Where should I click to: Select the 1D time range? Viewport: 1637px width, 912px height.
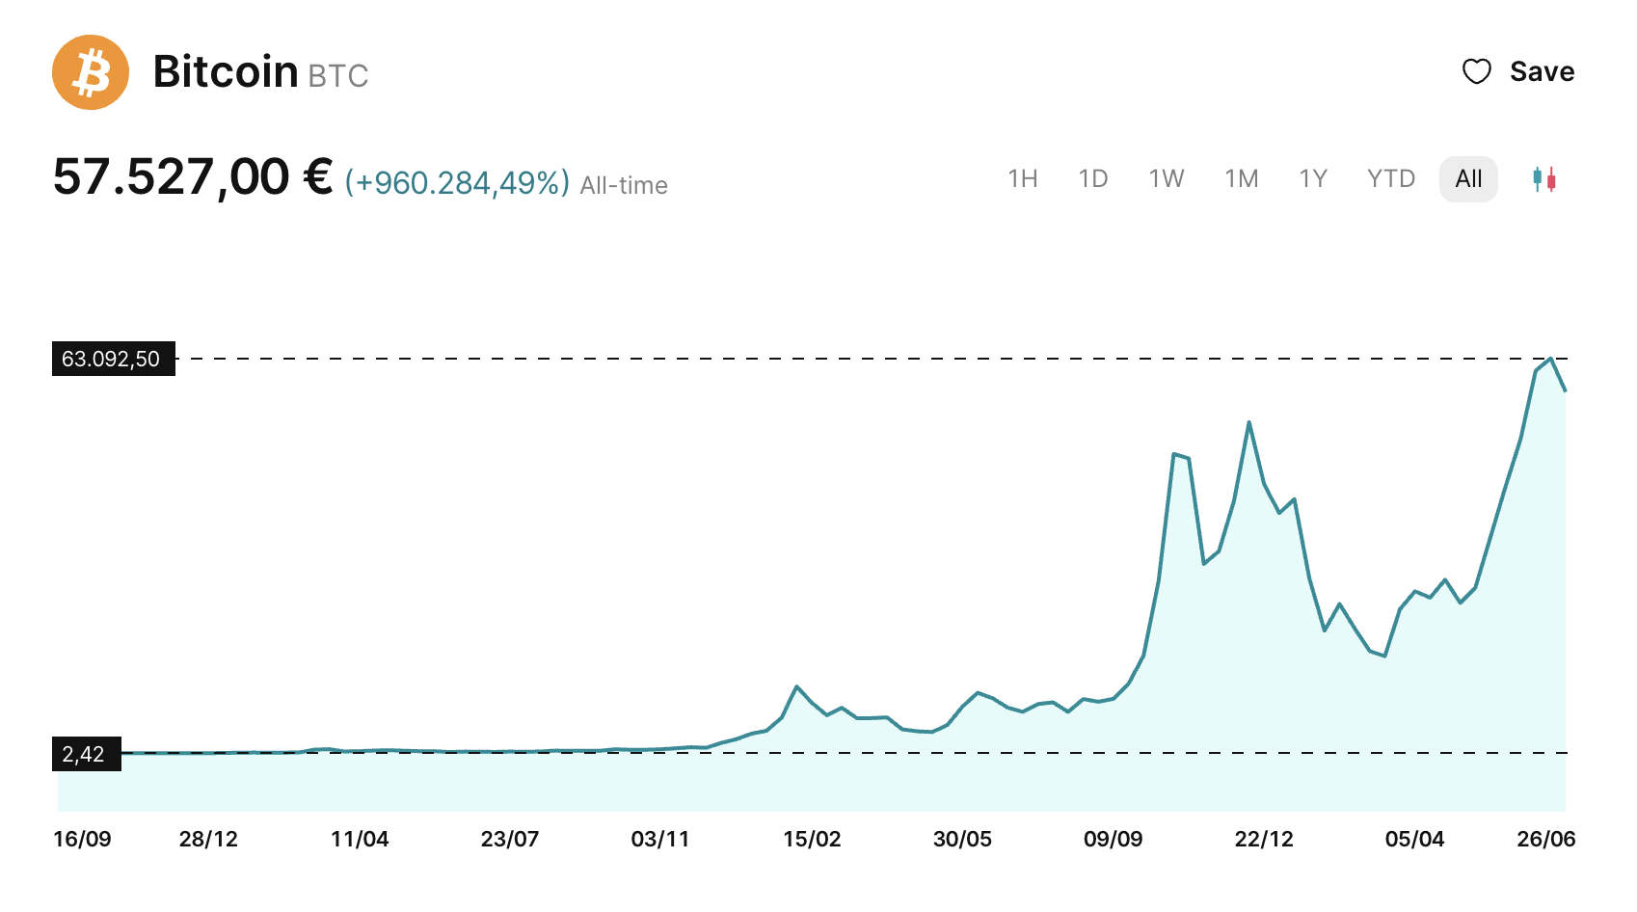1093,179
